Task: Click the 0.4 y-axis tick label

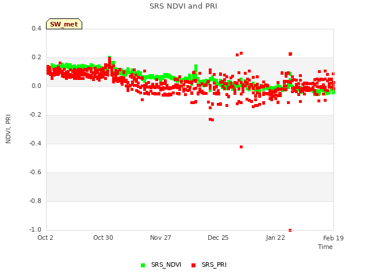Action: tap(36, 28)
